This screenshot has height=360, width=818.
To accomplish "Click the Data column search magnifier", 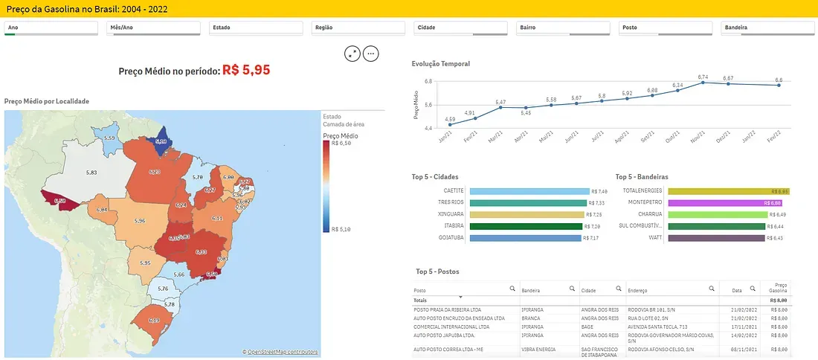I will tap(751, 288).
